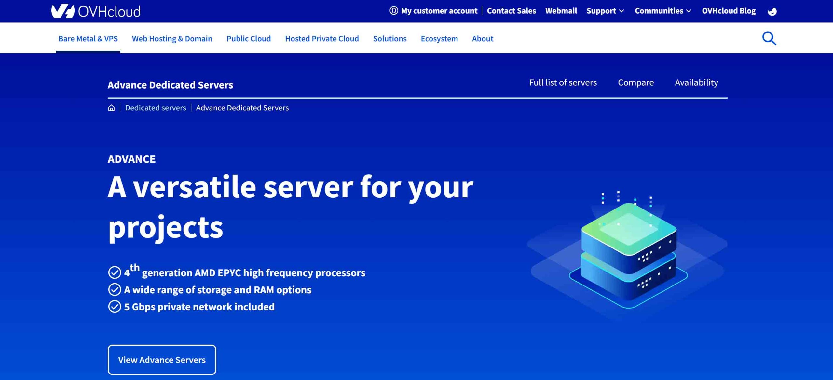Open the Solutions menu

click(390, 38)
